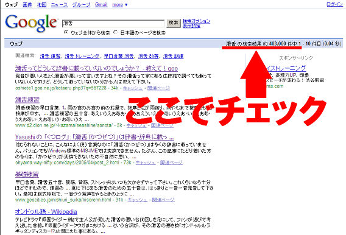Click the 関連検索: label

(25, 55)
